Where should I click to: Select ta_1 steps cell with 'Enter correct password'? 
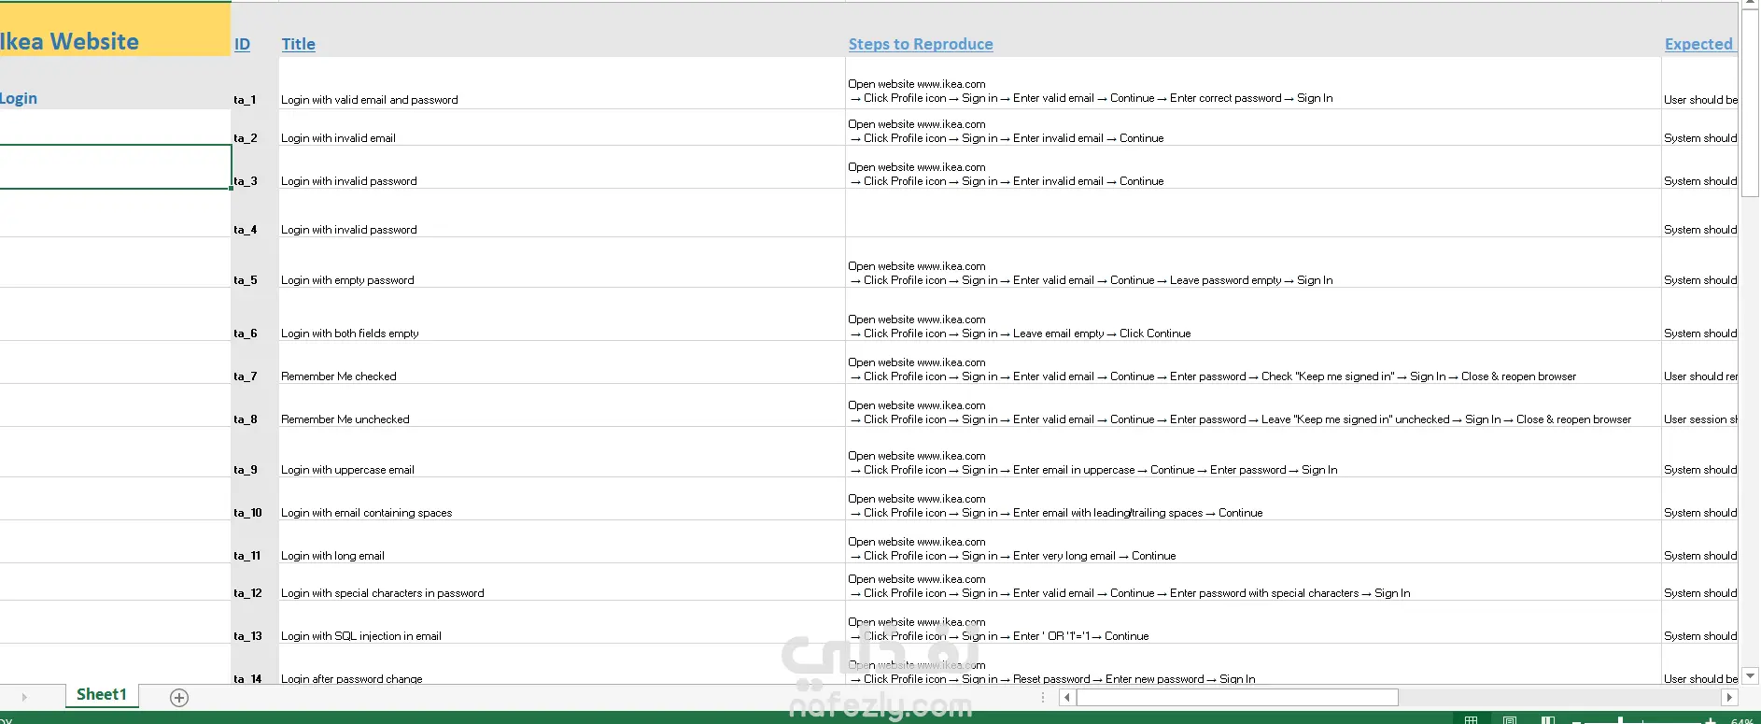click(1253, 83)
